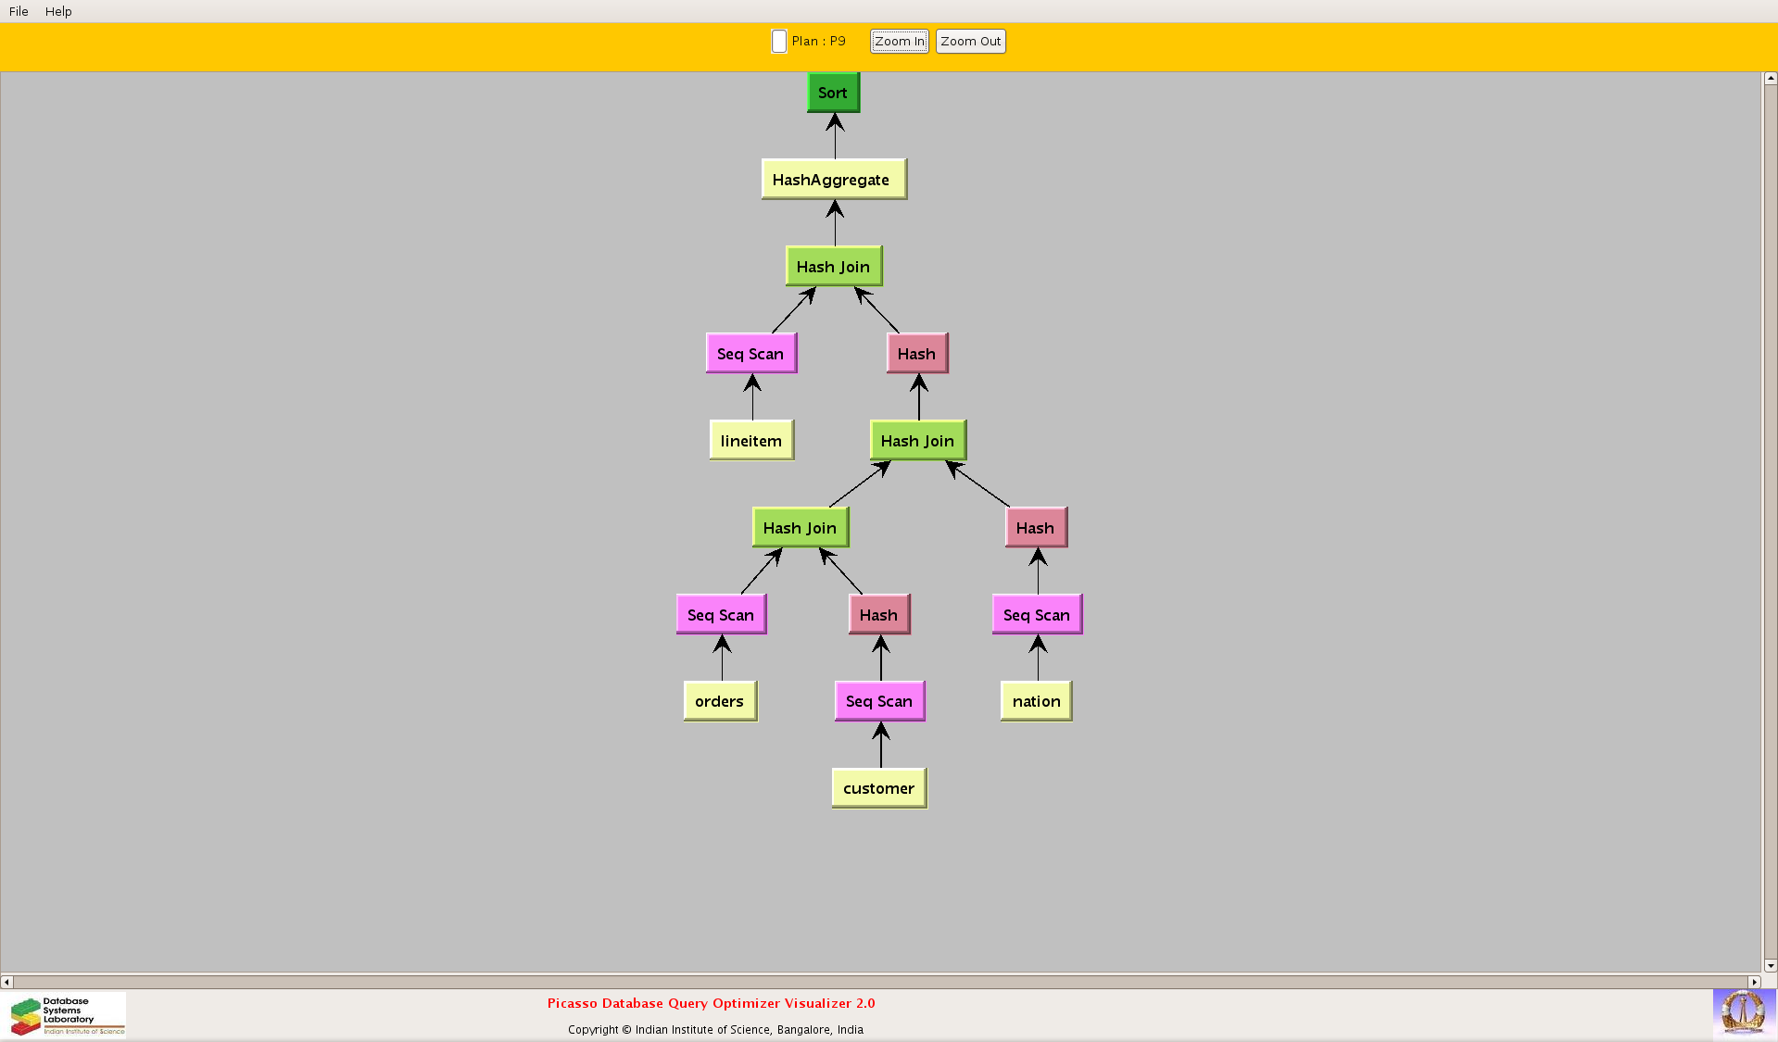
Task: Click the scroll up arrow on vertical scrollbar
Action: (1770, 79)
